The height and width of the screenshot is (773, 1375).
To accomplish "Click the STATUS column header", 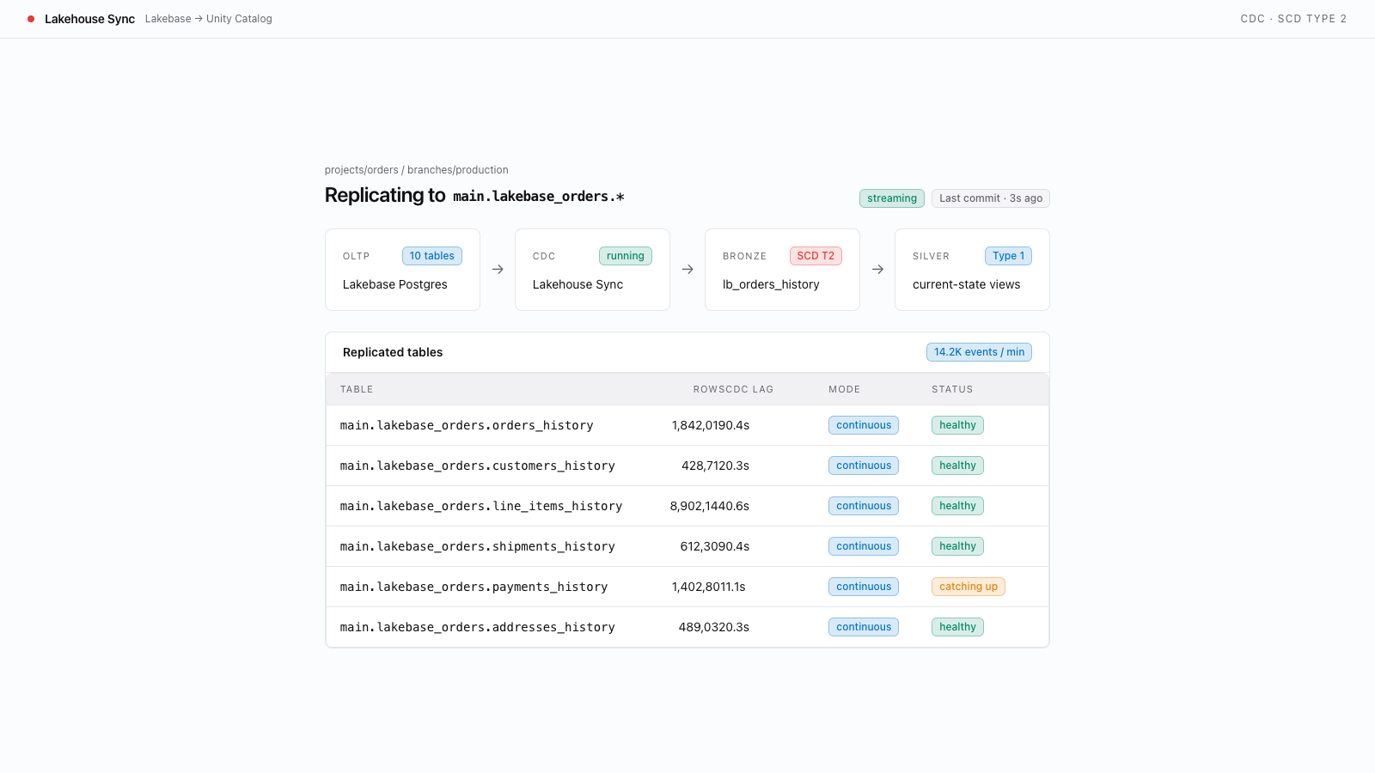I will (x=952, y=389).
